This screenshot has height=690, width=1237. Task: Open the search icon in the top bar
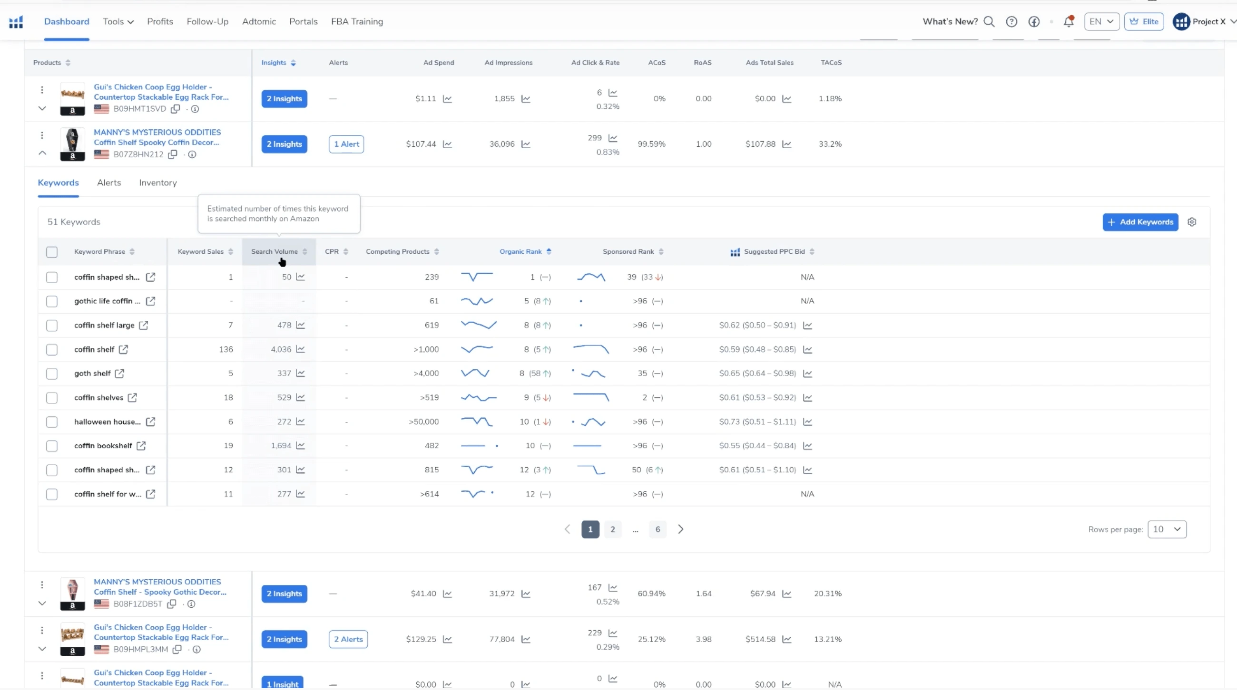pos(990,21)
